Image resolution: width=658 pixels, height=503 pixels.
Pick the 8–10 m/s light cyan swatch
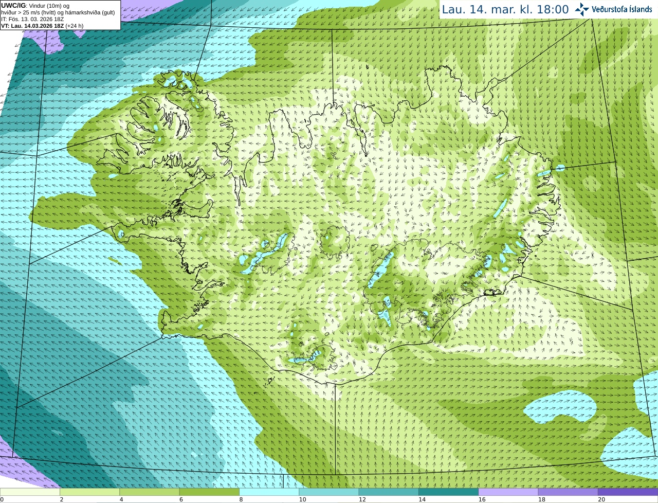[x=269, y=492]
